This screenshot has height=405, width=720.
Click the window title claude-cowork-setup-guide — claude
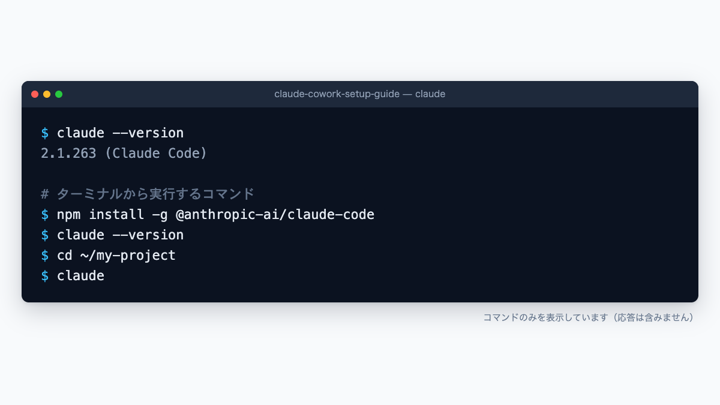[360, 94]
